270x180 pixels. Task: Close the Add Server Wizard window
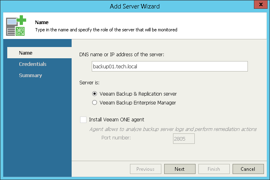261,6
